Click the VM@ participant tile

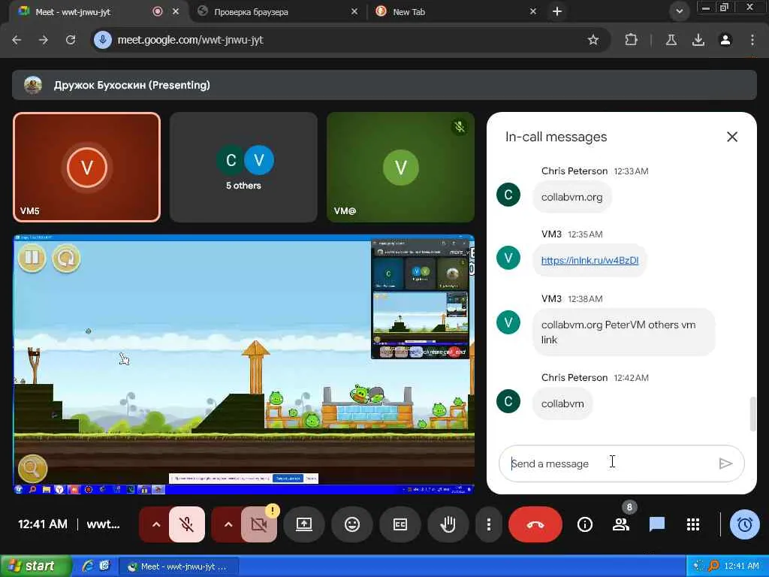[x=400, y=168]
